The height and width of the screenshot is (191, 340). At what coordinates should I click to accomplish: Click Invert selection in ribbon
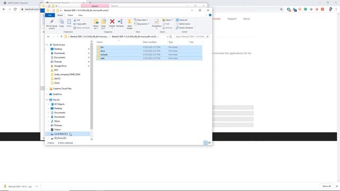[184, 28]
